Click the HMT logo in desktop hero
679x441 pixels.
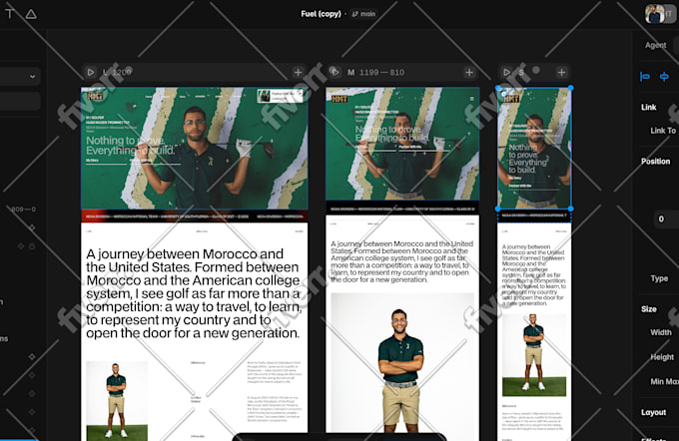(x=95, y=96)
